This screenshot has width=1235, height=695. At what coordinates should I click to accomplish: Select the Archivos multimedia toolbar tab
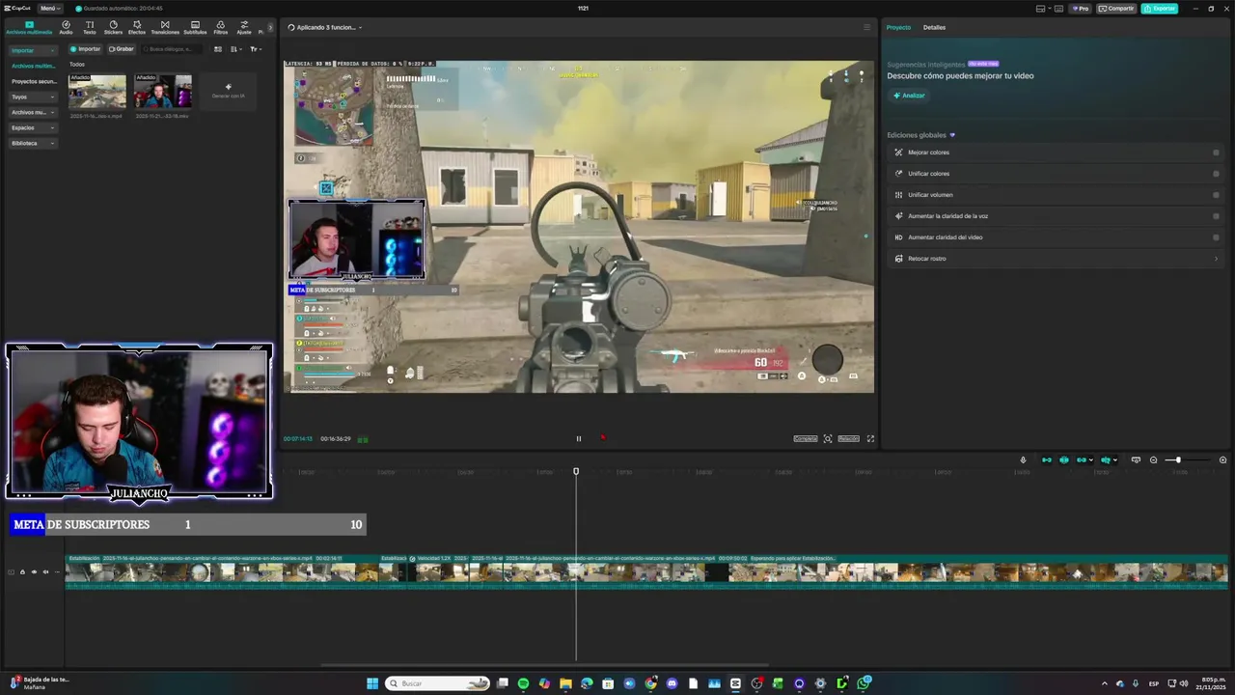tap(29, 27)
